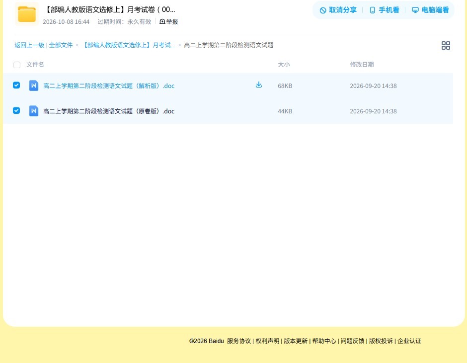Open 全部文件 breadcrumb

pos(61,45)
